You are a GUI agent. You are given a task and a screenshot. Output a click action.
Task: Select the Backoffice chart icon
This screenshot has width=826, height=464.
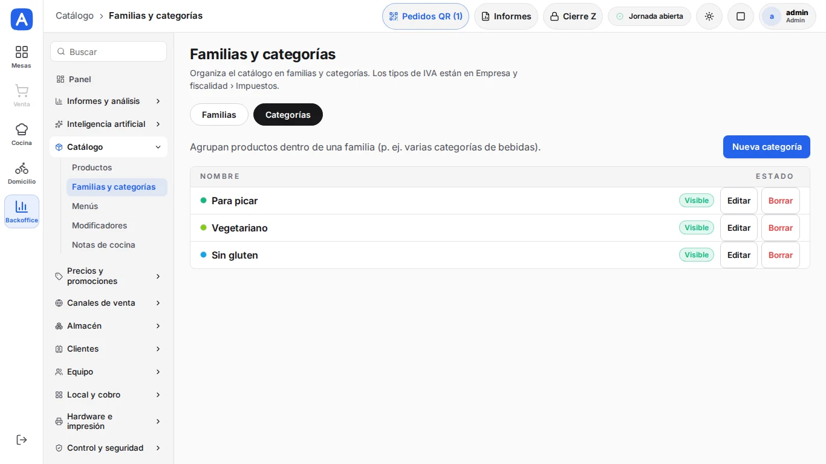click(x=22, y=211)
